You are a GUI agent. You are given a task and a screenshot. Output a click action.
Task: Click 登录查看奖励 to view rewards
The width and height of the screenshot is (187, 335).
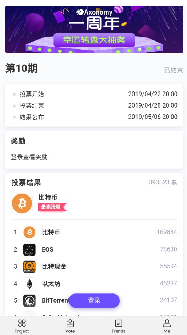tap(29, 157)
